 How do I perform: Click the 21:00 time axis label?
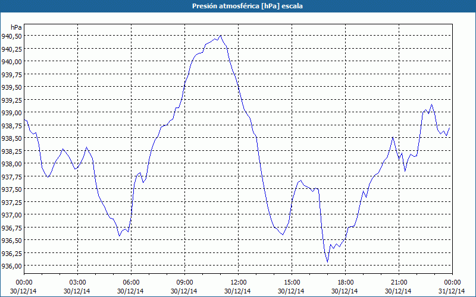click(x=399, y=283)
